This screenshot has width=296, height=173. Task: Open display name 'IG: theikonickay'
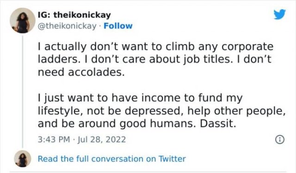click(x=74, y=15)
